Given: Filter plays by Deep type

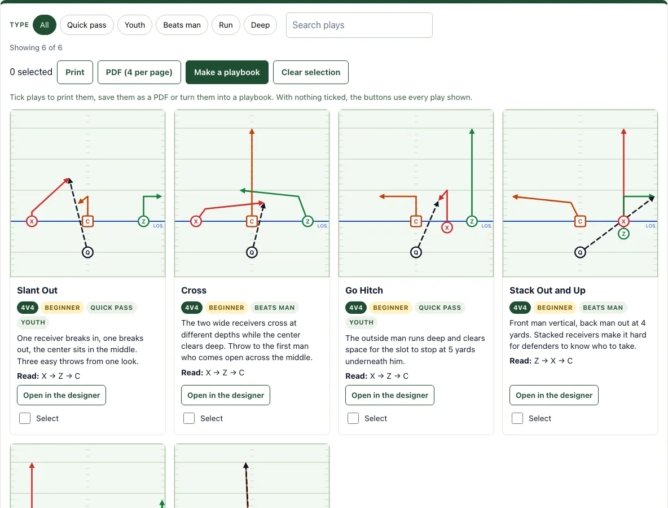Looking at the screenshot, I should pyautogui.click(x=260, y=25).
